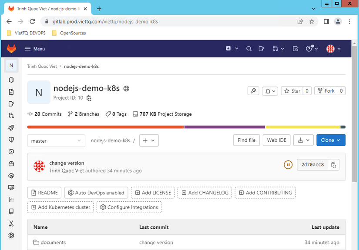Expand the master branch selector
The image size is (359, 250).
click(56, 140)
